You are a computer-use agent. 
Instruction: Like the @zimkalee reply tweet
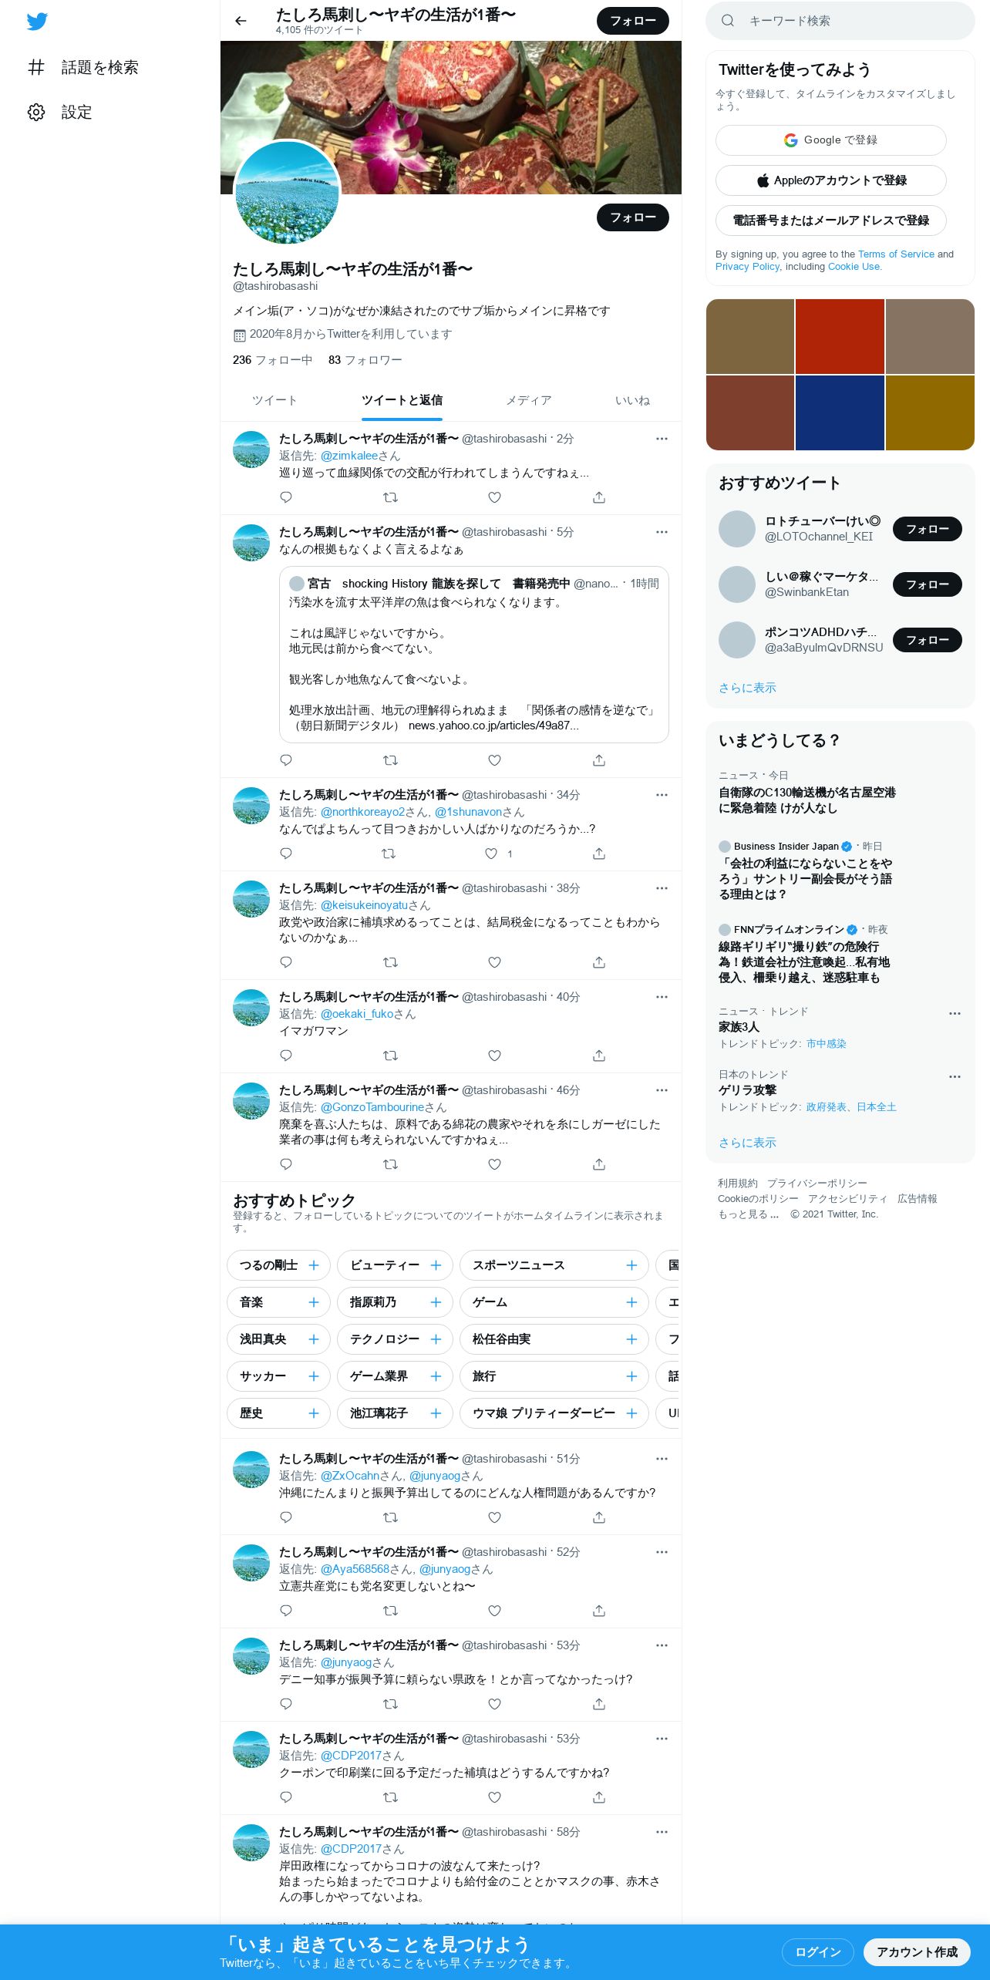pyautogui.click(x=495, y=497)
